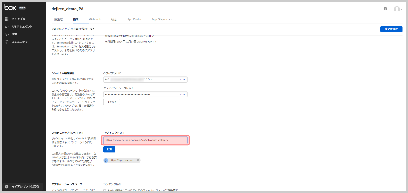The height and width of the screenshot is (193, 408).
Task: Switch to the 一般設定 tab
Action: coord(57,20)
